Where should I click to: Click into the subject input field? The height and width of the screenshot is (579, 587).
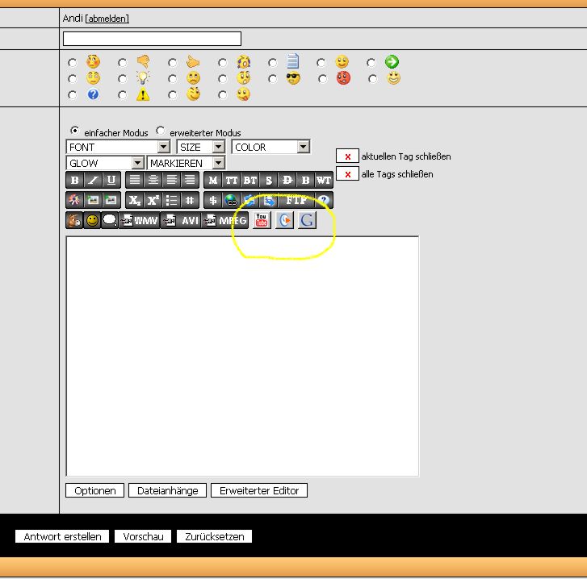click(x=152, y=39)
